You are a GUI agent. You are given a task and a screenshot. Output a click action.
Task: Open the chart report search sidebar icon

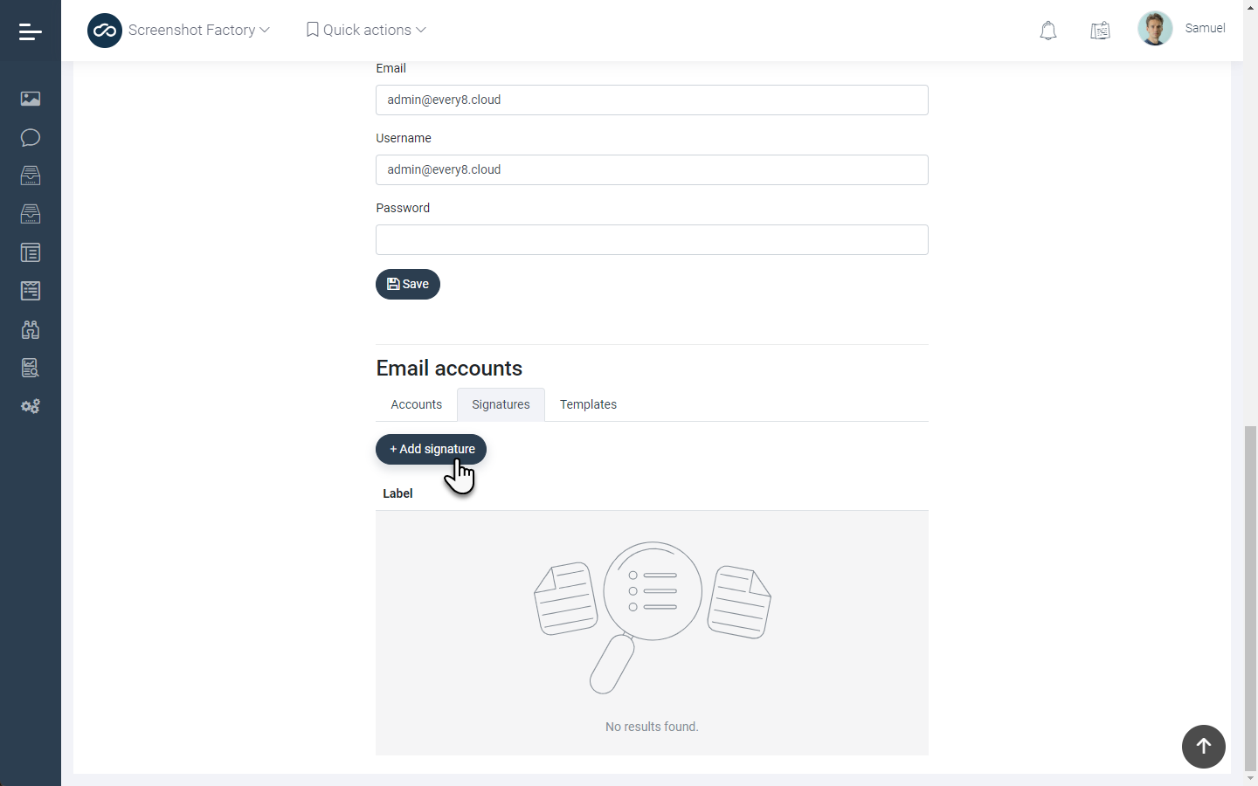pyautogui.click(x=31, y=368)
